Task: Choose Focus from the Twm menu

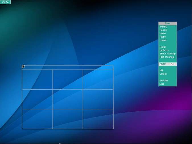Action: [168, 47]
